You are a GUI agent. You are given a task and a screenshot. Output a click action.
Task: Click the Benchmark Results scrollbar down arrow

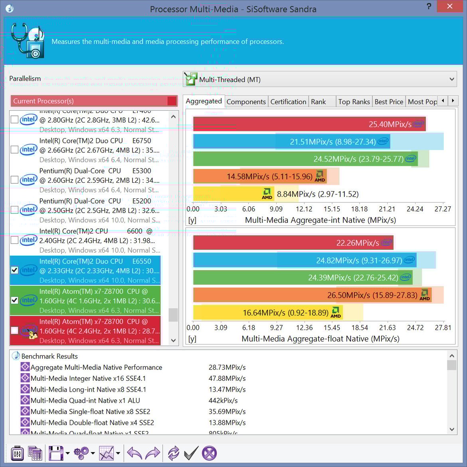tap(452, 429)
